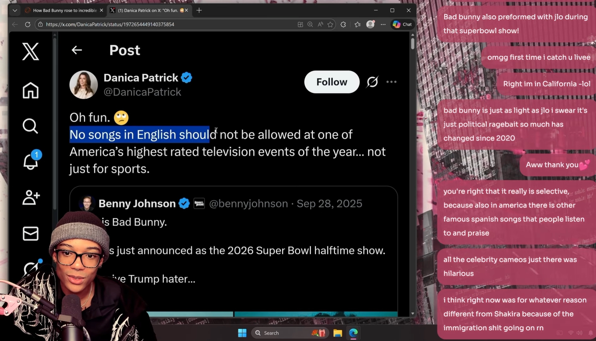Open post's three-dot more menu

(x=391, y=82)
